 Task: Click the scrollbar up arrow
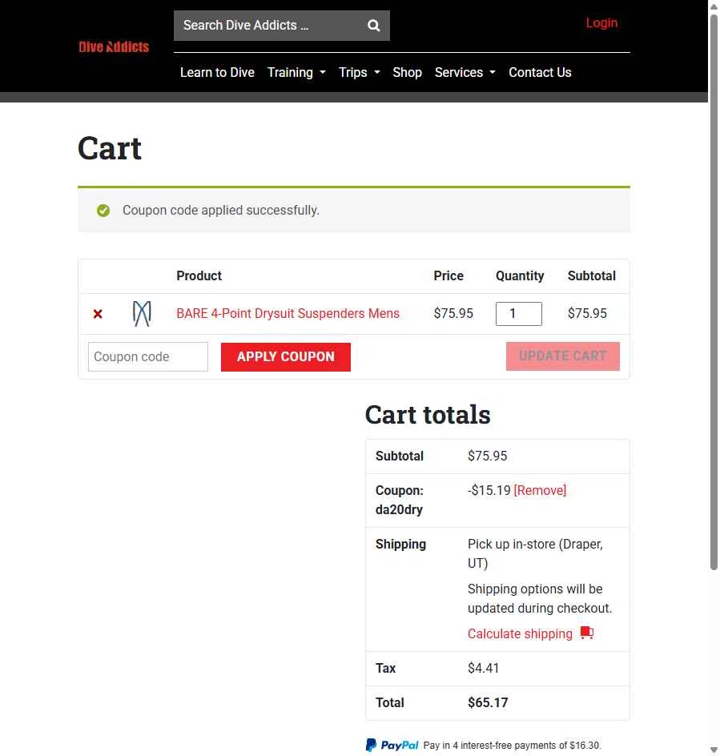tap(714, 6)
